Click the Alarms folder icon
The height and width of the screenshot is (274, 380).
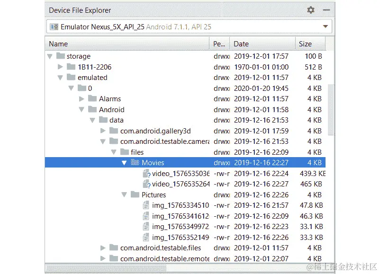(x=92, y=98)
